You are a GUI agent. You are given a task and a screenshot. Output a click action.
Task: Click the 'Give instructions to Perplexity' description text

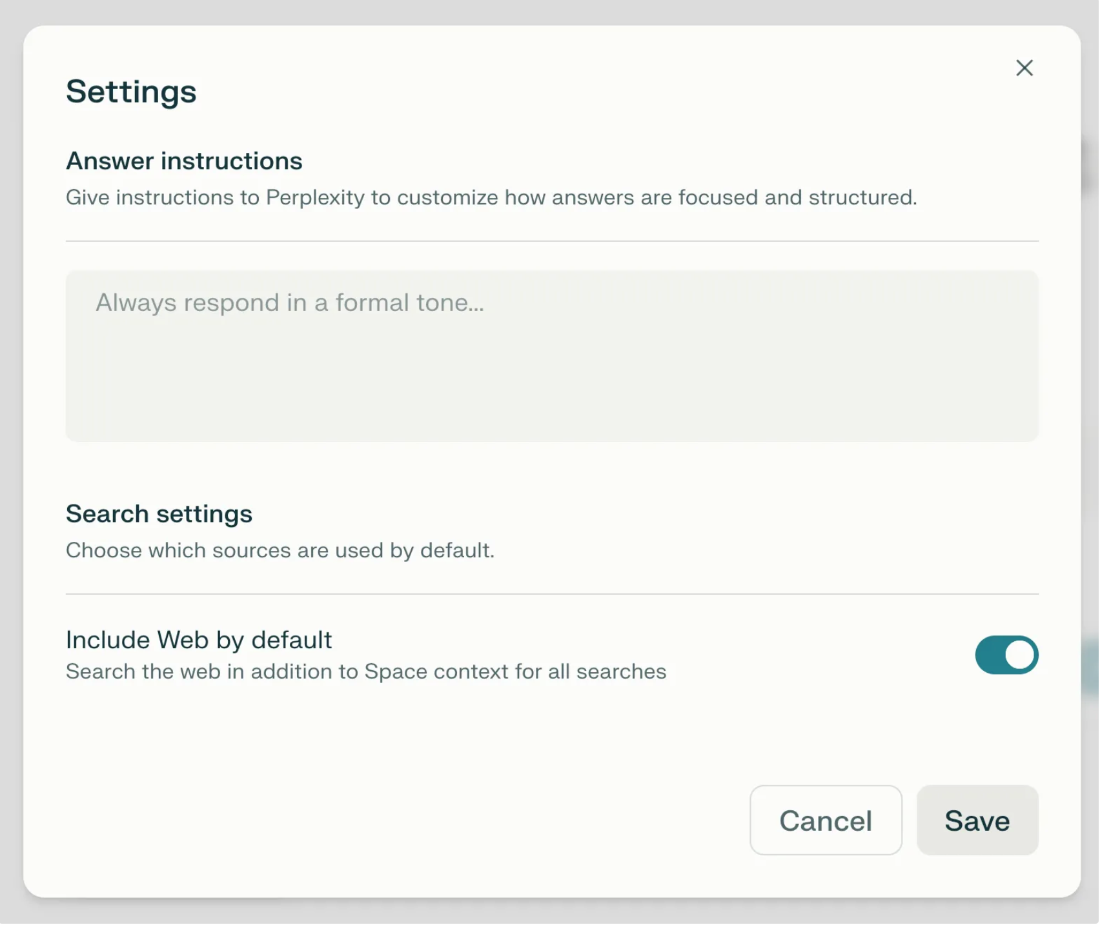point(491,197)
